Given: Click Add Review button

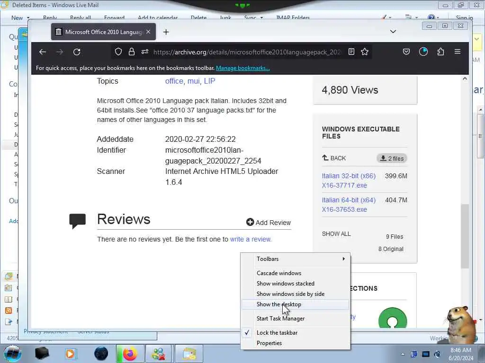Looking at the screenshot, I should click(269, 222).
